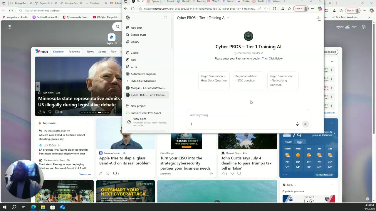Like the Apple glass Band-Aid article
Viewport: 376px width, 211px height.
click(x=101, y=173)
